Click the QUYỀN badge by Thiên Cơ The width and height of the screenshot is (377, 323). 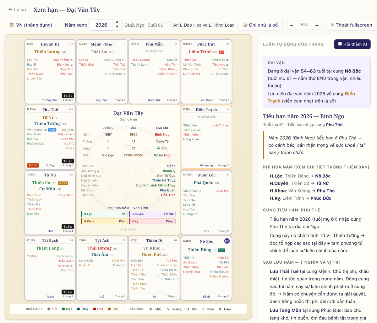coord(63,183)
